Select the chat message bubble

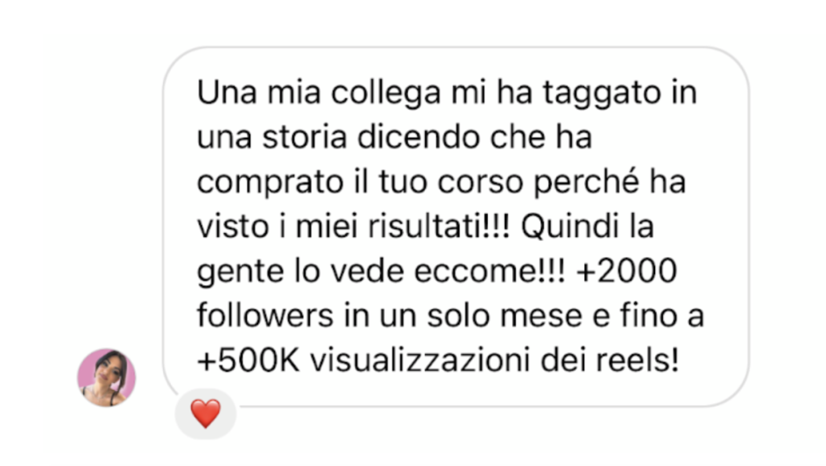pos(456,227)
